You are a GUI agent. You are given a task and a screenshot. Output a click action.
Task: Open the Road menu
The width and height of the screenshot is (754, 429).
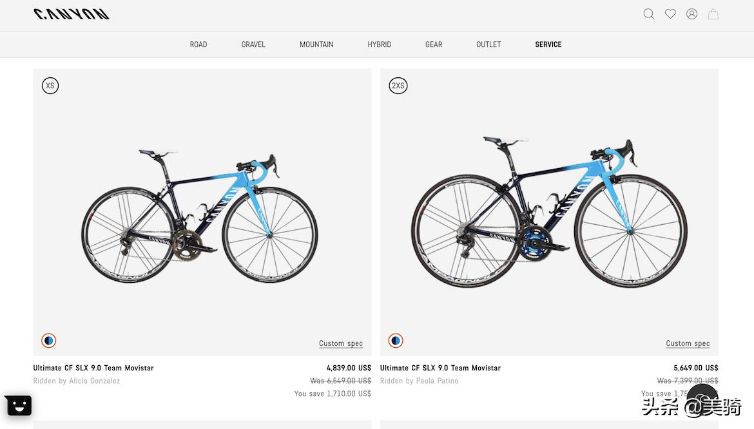(198, 44)
